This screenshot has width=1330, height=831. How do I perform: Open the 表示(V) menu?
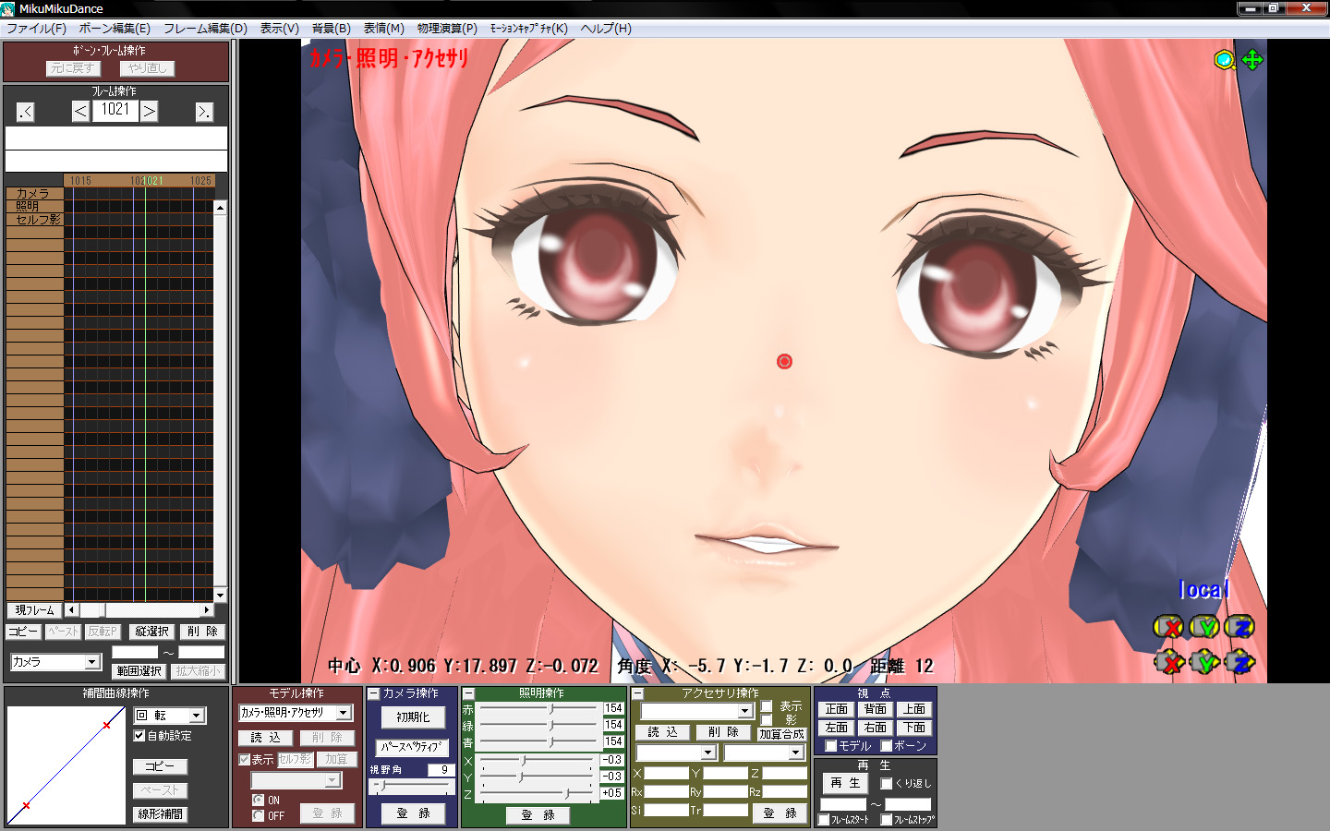[280, 29]
